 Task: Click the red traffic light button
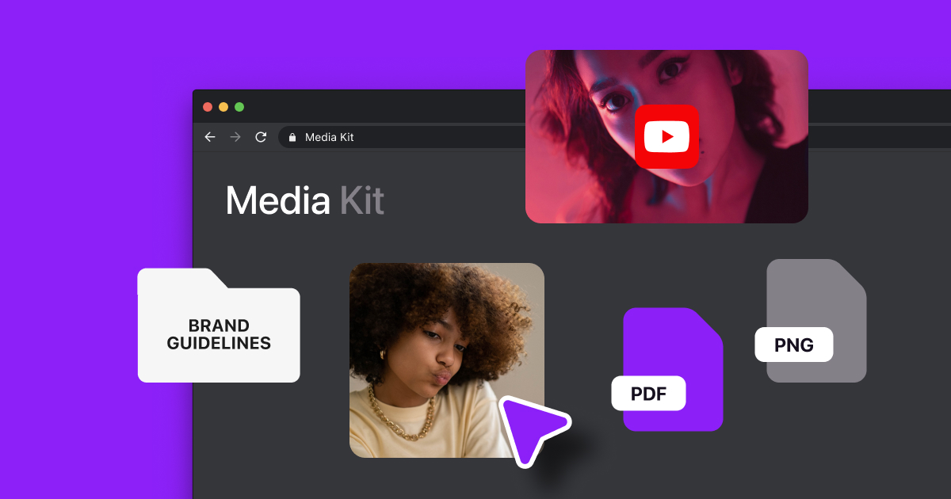[x=207, y=106]
